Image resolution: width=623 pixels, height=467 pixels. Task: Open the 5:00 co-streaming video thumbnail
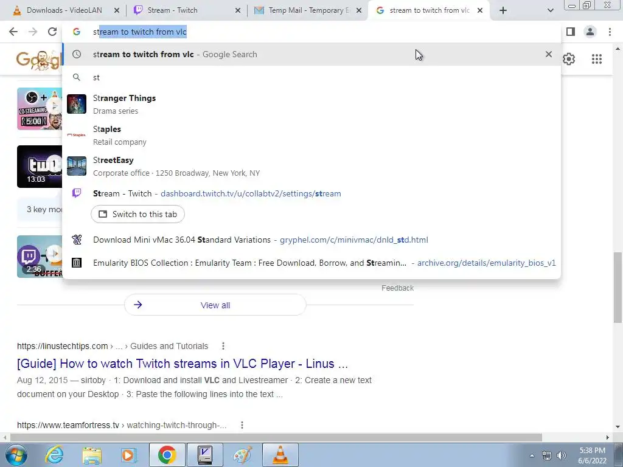tap(40, 108)
